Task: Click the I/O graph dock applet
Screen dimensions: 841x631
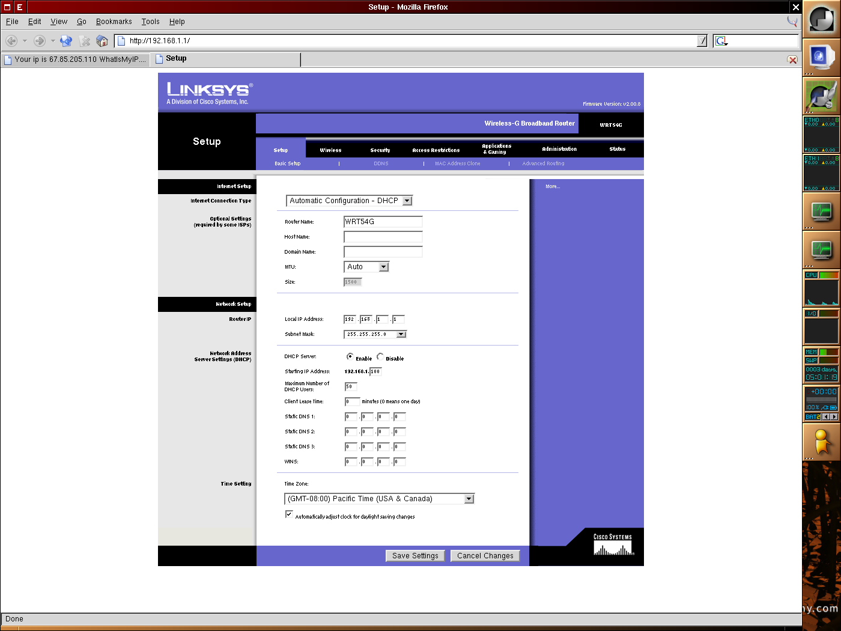Action: pos(821,327)
